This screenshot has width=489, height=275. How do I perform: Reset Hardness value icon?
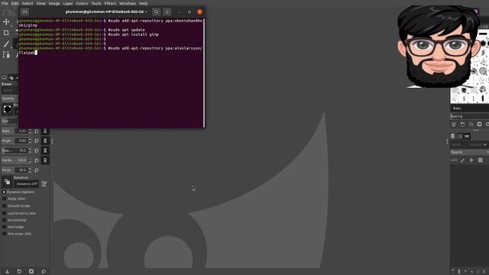[x=37, y=160]
